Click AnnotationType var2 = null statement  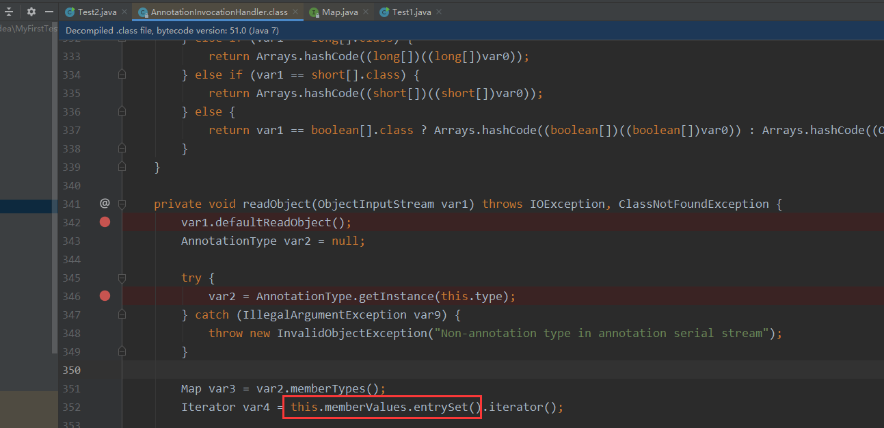tap(273, 241)
